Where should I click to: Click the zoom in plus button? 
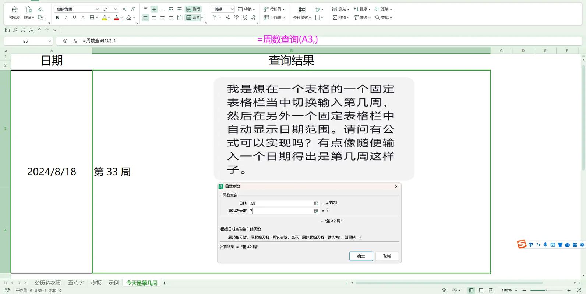point(569,290)
